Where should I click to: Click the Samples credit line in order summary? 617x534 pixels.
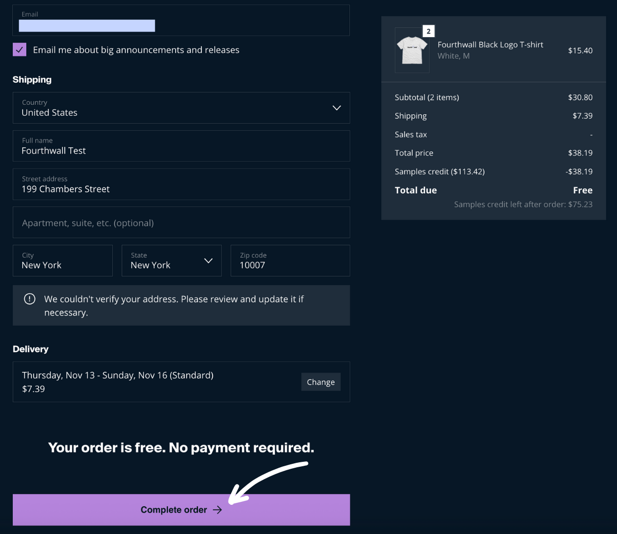click(439, 171)
